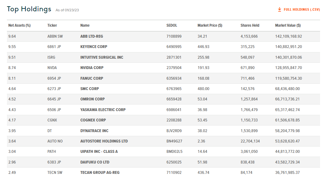Click the ISRG ticker cell

(x=51, y=57)
